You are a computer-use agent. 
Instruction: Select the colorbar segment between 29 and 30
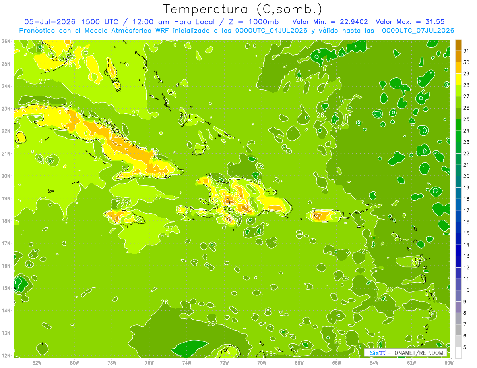tap(458, 68)
